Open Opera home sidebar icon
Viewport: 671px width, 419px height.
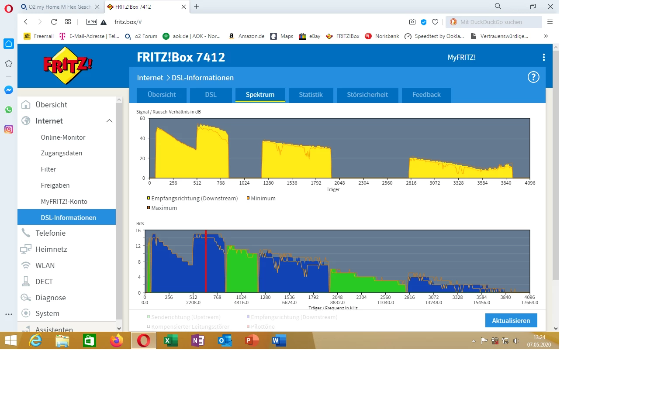coord(9,44)
